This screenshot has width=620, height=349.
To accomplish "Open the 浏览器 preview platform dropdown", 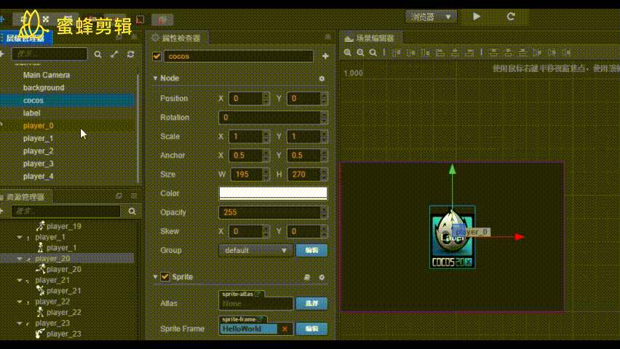I will (431, 17).
